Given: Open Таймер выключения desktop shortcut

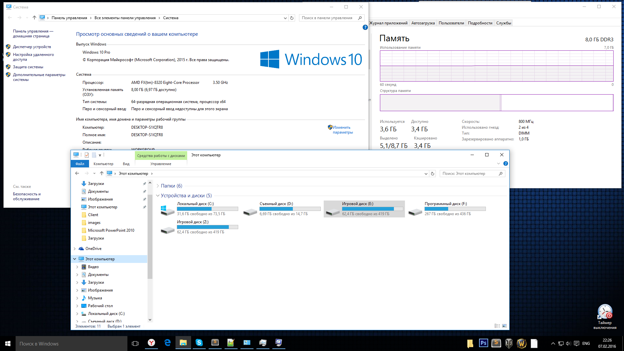Looking at the screenshot, I should pyautogui.click(x=605, y=317).
